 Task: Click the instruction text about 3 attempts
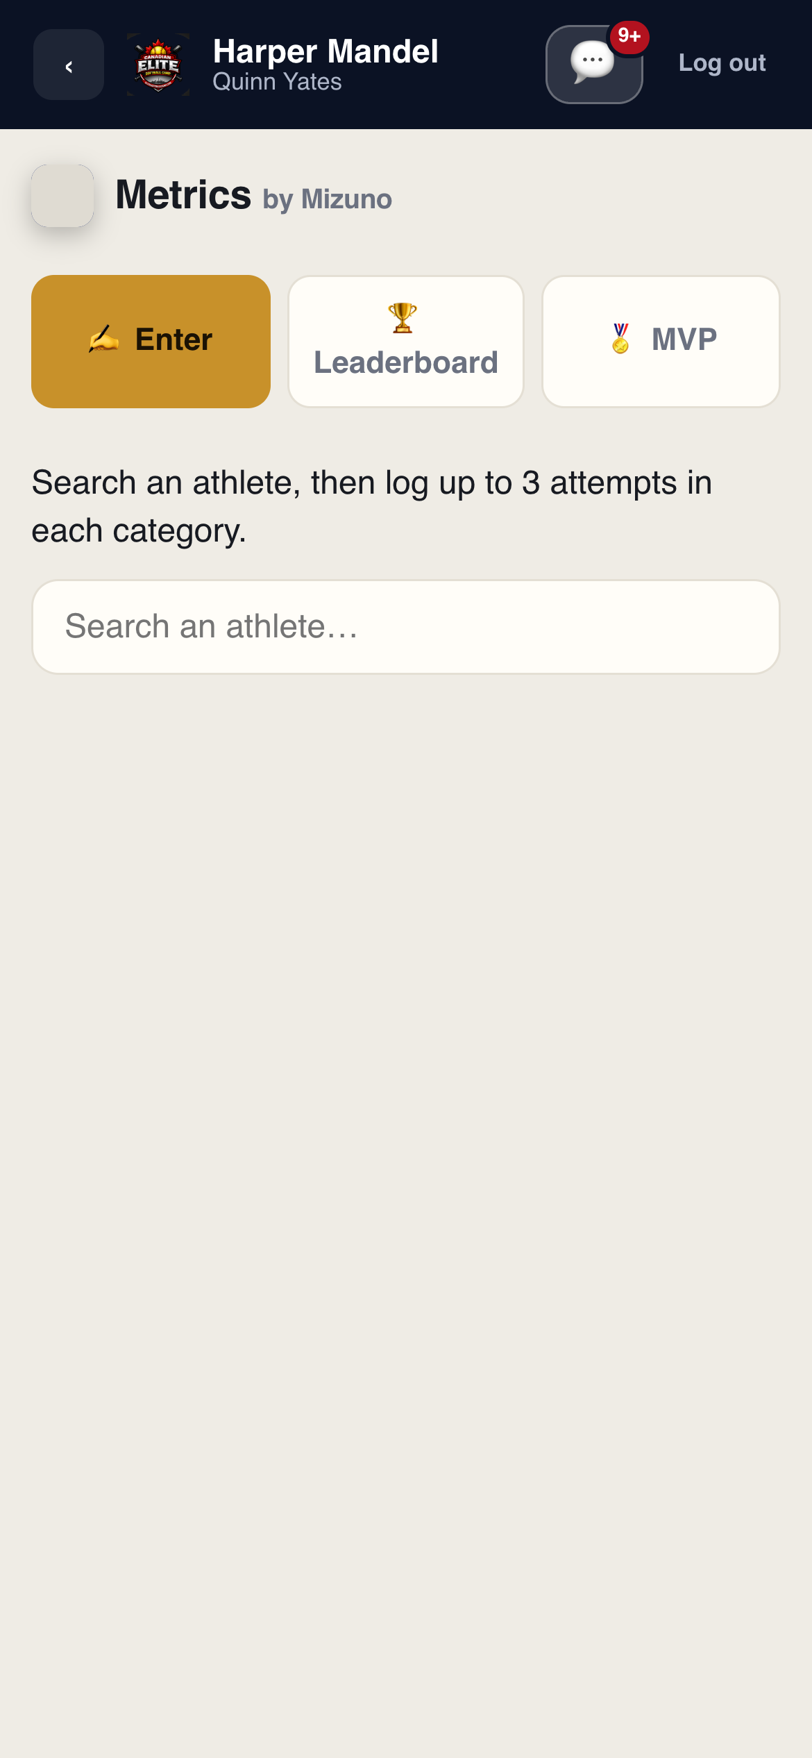[372, 506]
